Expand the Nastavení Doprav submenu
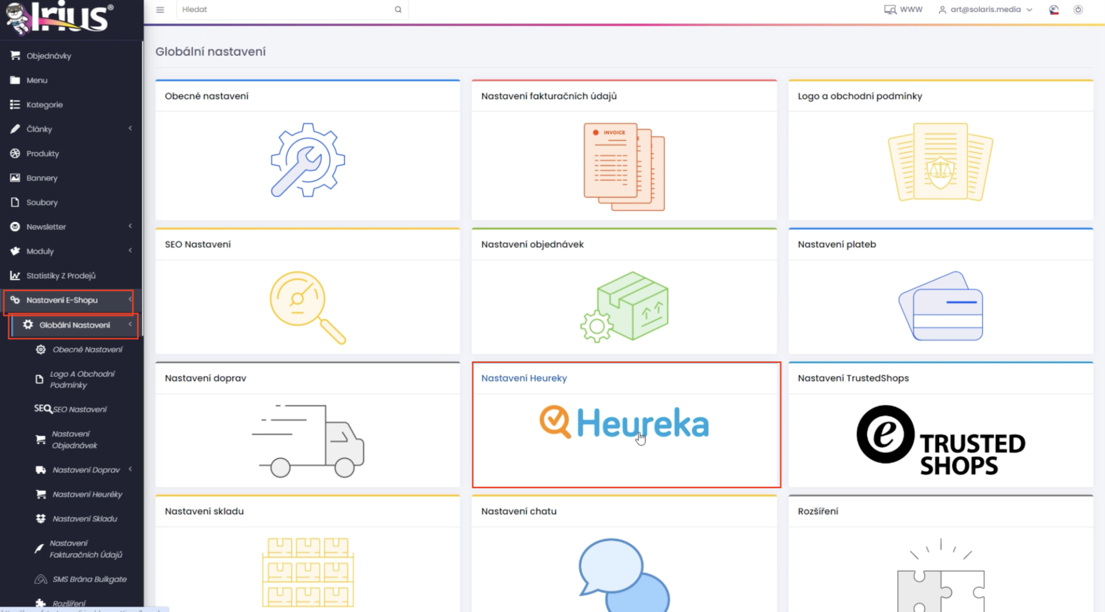The height and width of the screenshot is (612, 1105). tap(130, 469)
